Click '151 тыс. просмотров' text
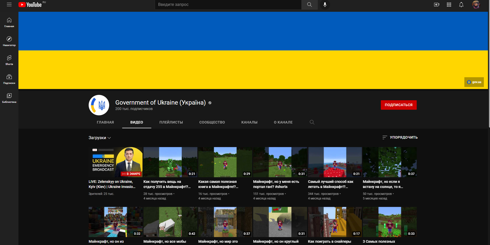Screen dimensions: 490x245 [x=268, y=194]
